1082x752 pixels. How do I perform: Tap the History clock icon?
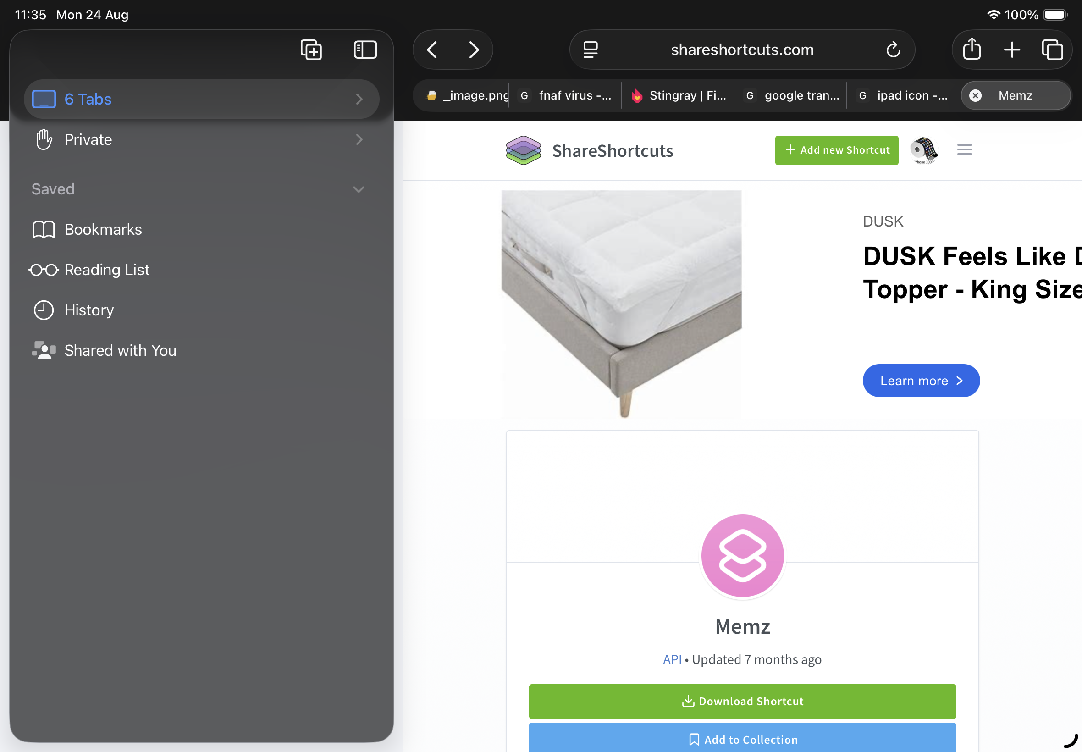point(44,310)
